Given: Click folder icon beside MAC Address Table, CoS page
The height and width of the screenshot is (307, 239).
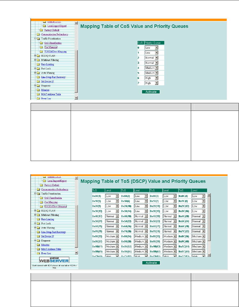Looking at the screenshot, I should pos(38,94).
